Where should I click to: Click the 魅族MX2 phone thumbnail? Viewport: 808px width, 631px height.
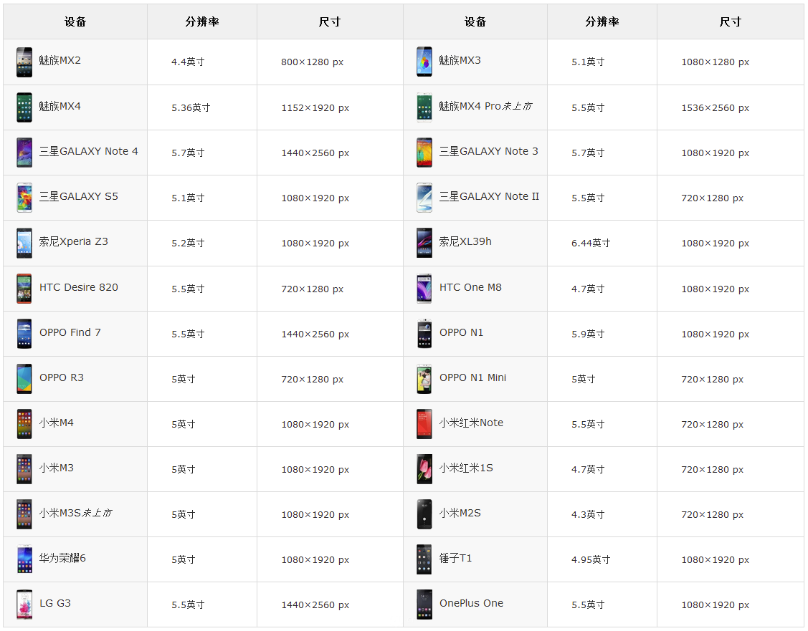pyautogui.click(x=24, y=62)
